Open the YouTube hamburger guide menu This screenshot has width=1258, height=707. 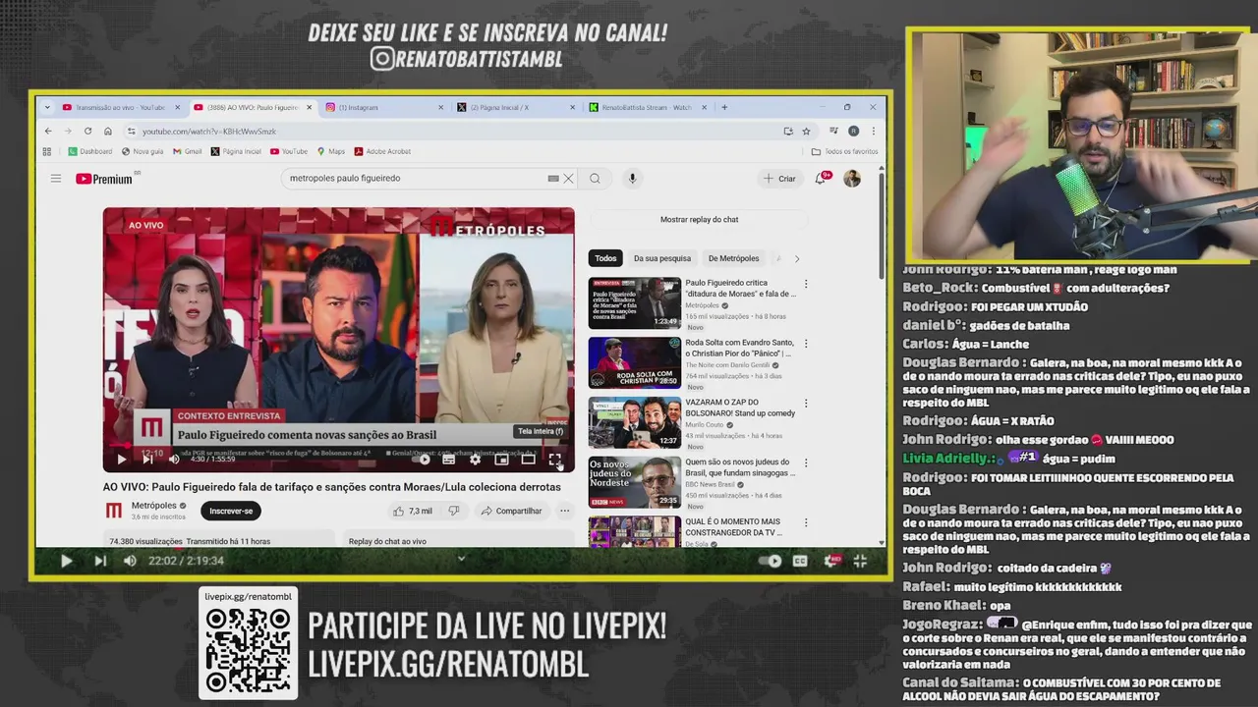point(56,179)
